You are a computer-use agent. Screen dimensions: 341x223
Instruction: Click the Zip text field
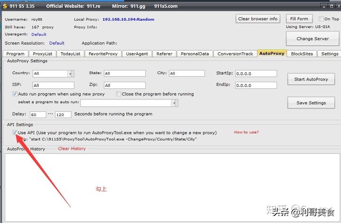pos(125,86)
